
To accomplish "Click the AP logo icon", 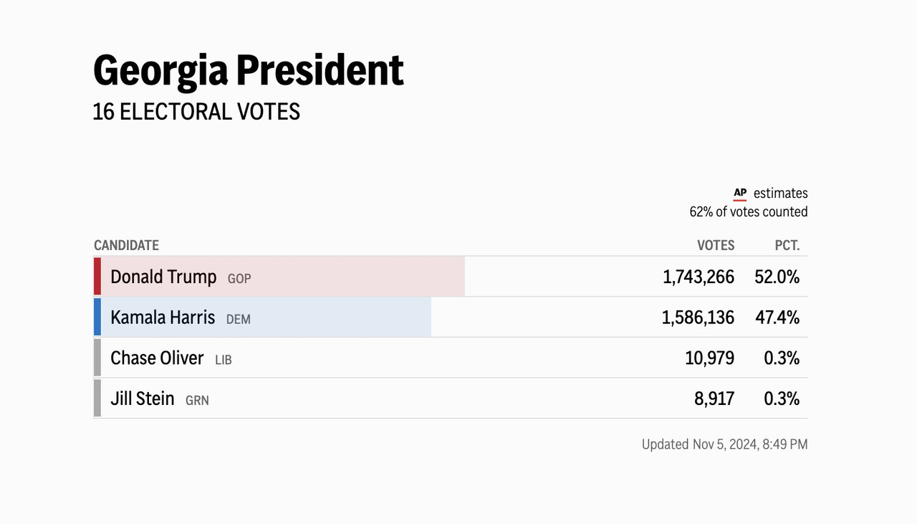I will [x=740, y=194].
